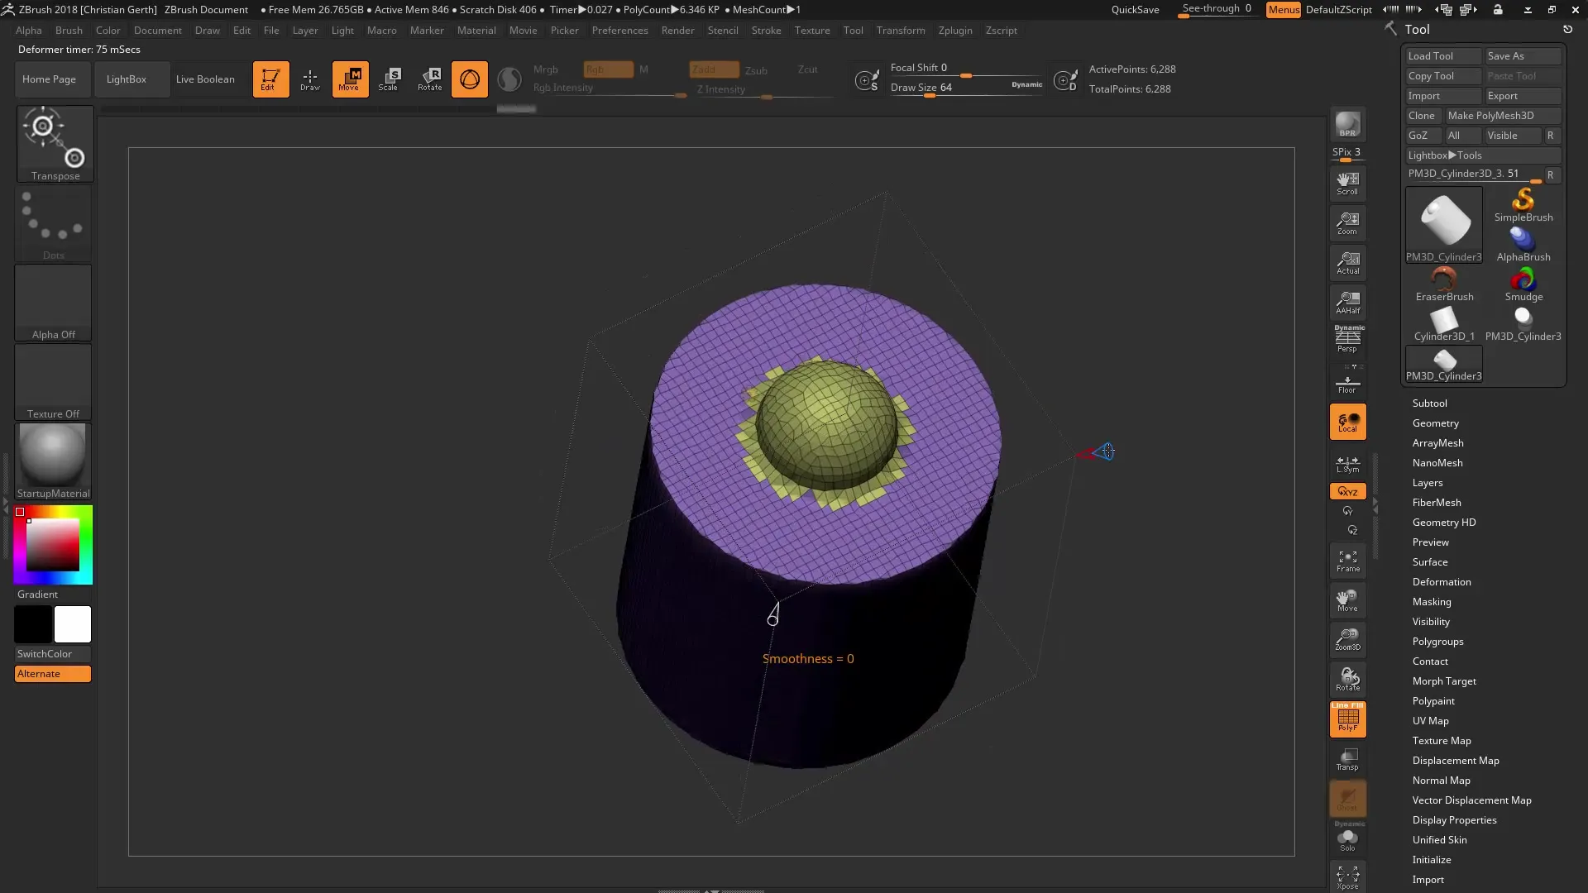
Task: Expand the Subtool palette section
Action: [x=1429, y=404]
